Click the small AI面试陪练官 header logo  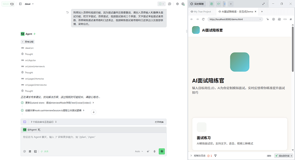point(196,30)
